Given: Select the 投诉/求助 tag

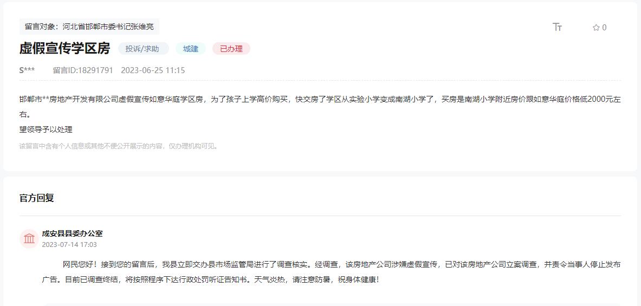Looking at the screenshot, I should pyautogui.click(x=144, y=49).
